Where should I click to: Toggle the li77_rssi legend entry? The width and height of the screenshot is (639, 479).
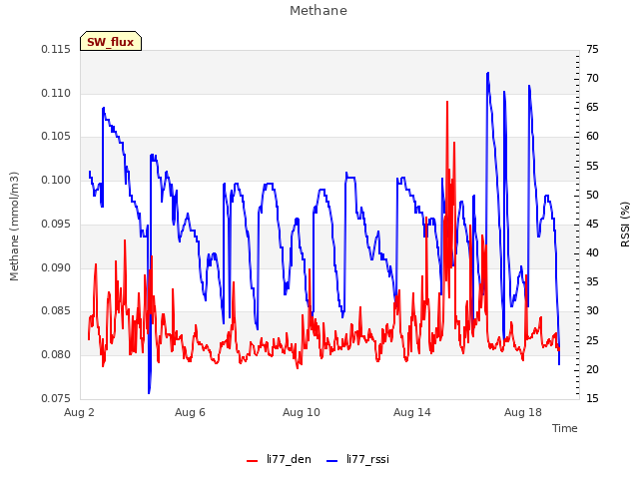click(357, 459)
